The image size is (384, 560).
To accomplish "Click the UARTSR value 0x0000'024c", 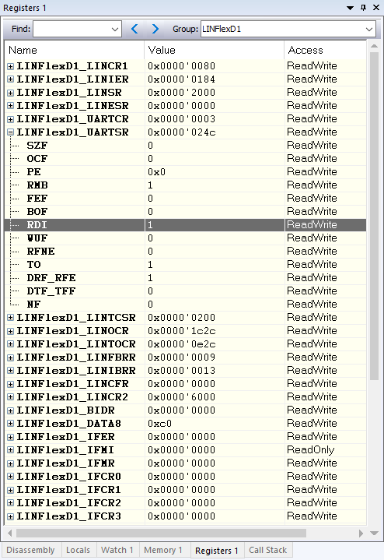I will pos(181,132).
